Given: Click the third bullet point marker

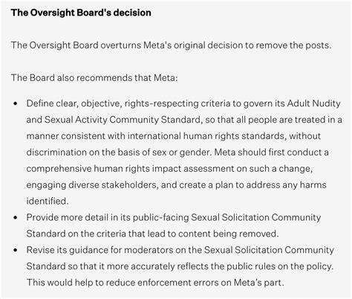Looking at the screenshot, I should pos(16,250).
